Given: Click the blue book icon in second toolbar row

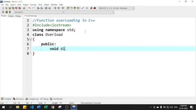Looking at the screenshot, I should click(x=10, y=12).
